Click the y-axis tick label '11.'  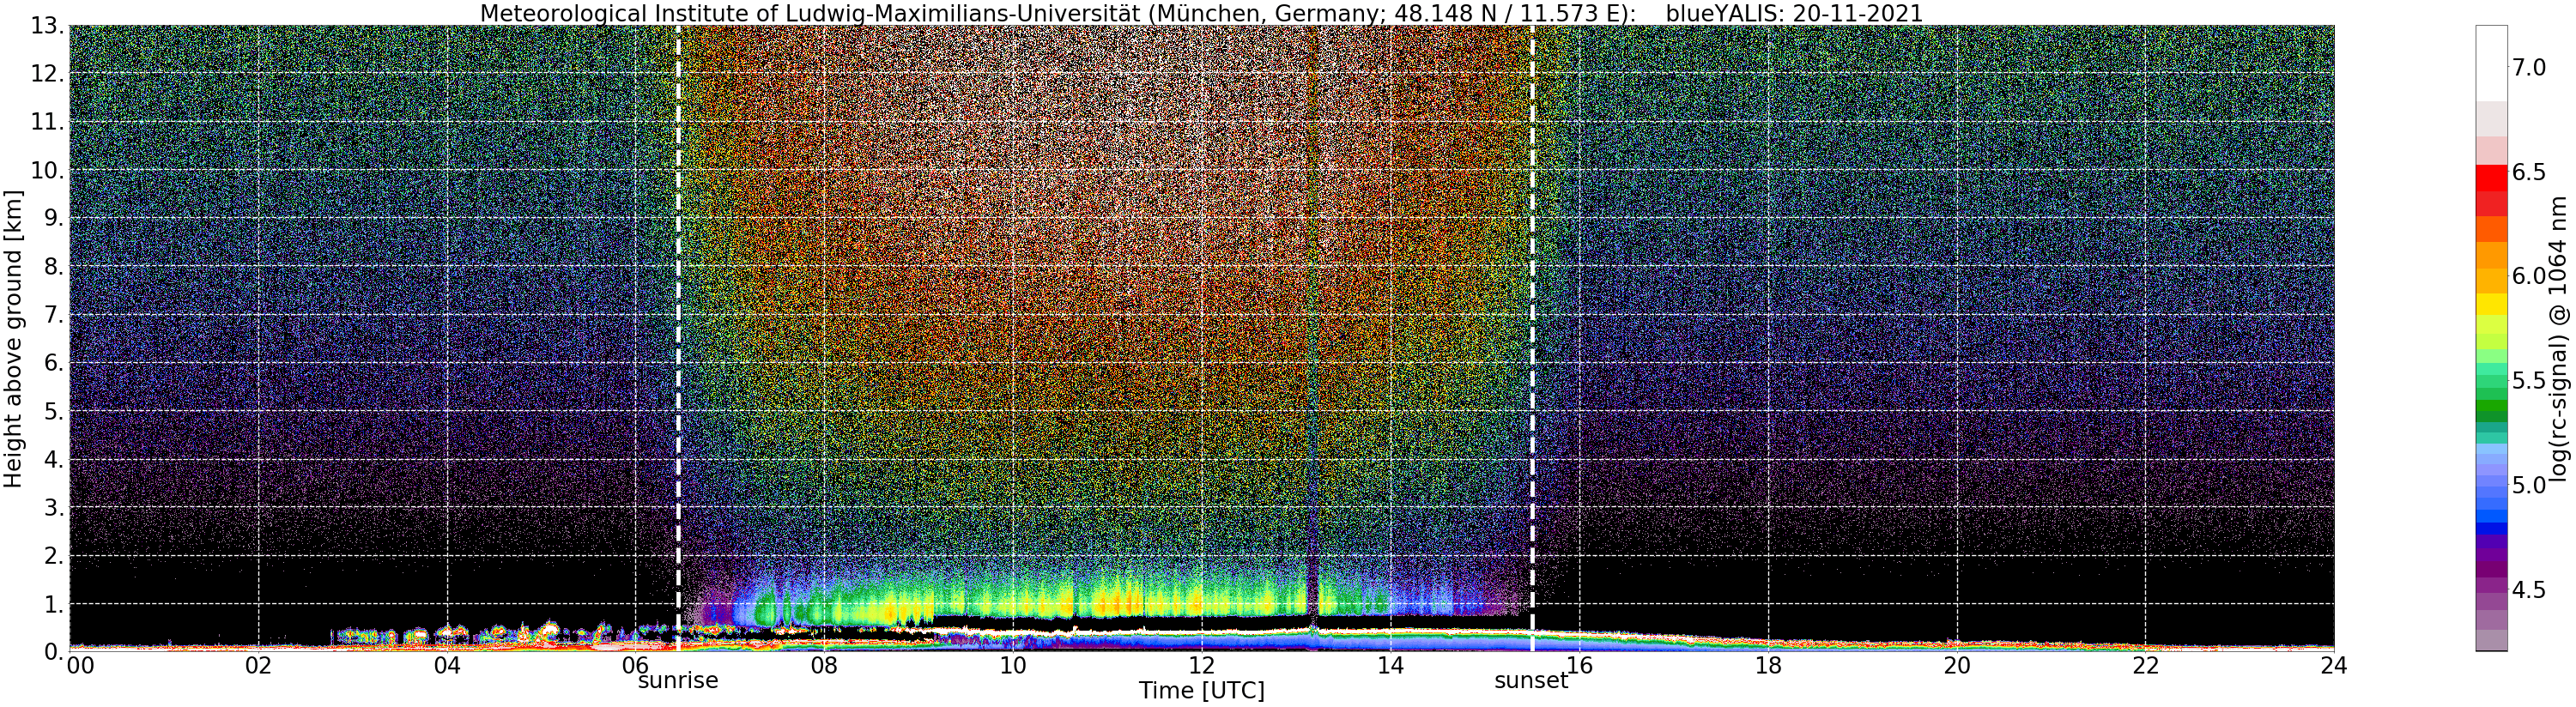click(47, 122)
